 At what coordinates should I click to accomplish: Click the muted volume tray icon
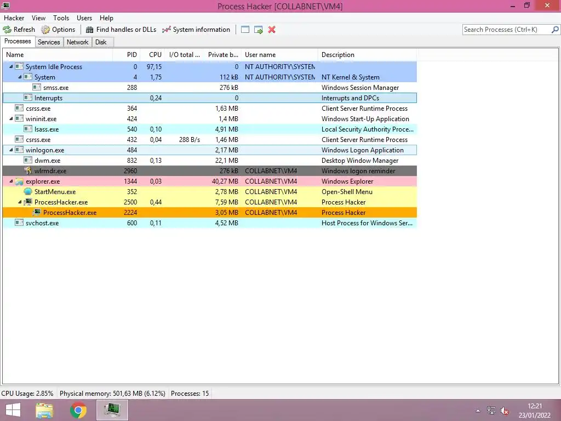505,411
